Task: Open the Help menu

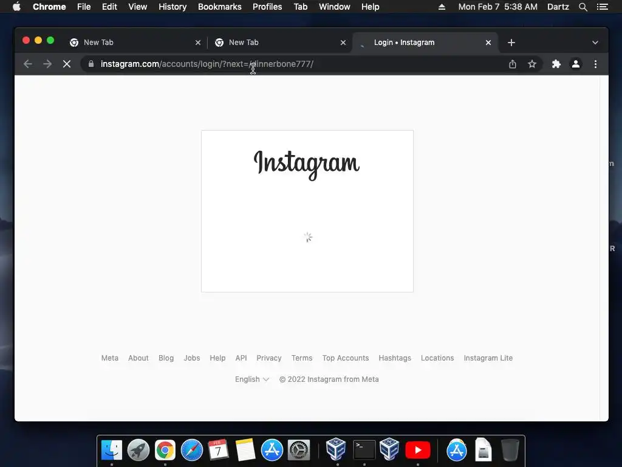Action: [x=370, y=7]
